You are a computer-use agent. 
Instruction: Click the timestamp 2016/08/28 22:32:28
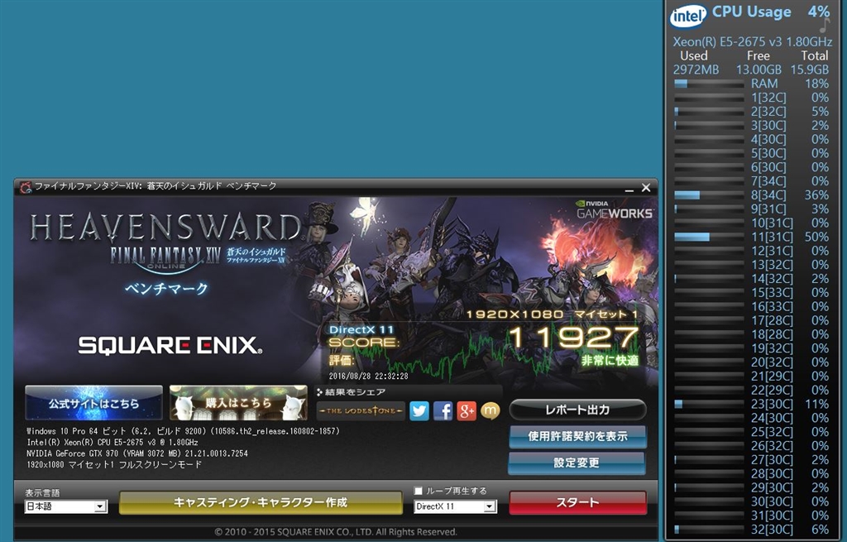[x=368, y=377]
